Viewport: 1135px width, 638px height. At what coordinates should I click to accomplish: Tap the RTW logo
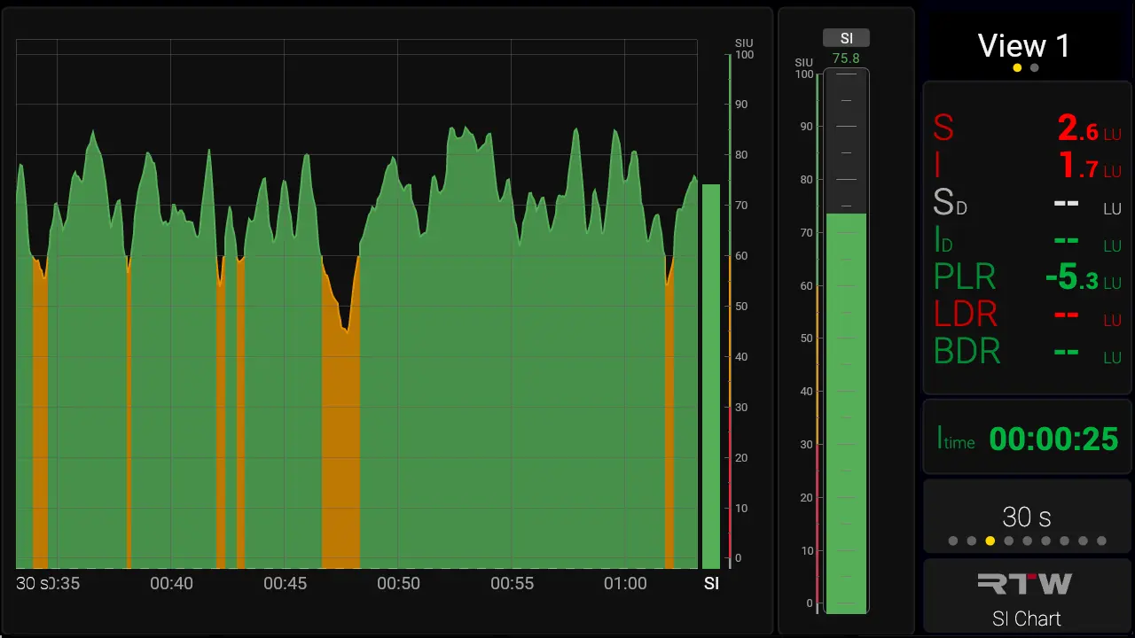1025,583
